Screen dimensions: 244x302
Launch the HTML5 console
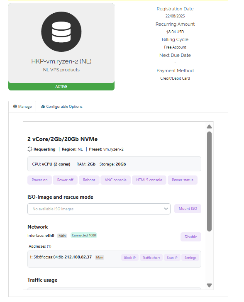click(x=149, y=180)
